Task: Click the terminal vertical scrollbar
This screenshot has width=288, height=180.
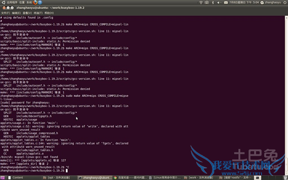Action: click(286, 95)
